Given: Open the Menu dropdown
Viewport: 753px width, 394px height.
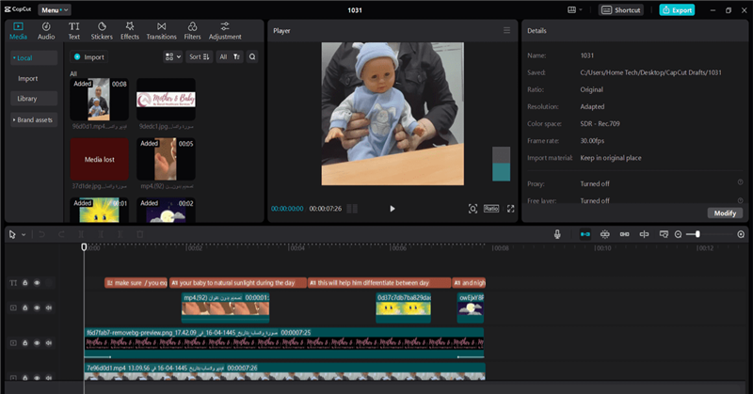Looking at the screenshot, I should pyautogui.click(x=53, y=9).
